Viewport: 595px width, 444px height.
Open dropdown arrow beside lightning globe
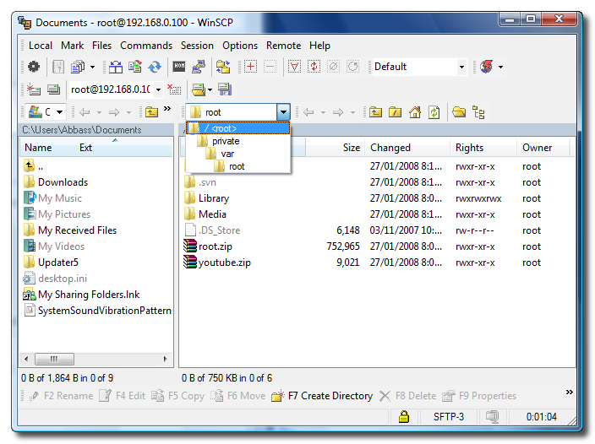pos(501,67)
